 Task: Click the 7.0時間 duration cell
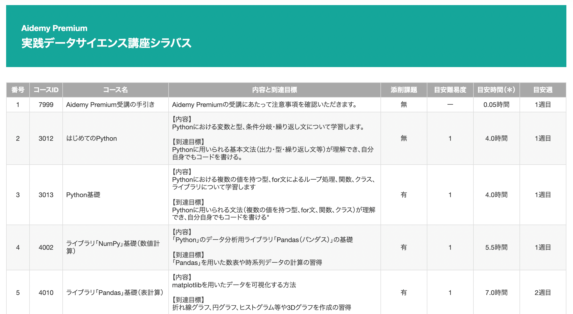pos(496,293)
